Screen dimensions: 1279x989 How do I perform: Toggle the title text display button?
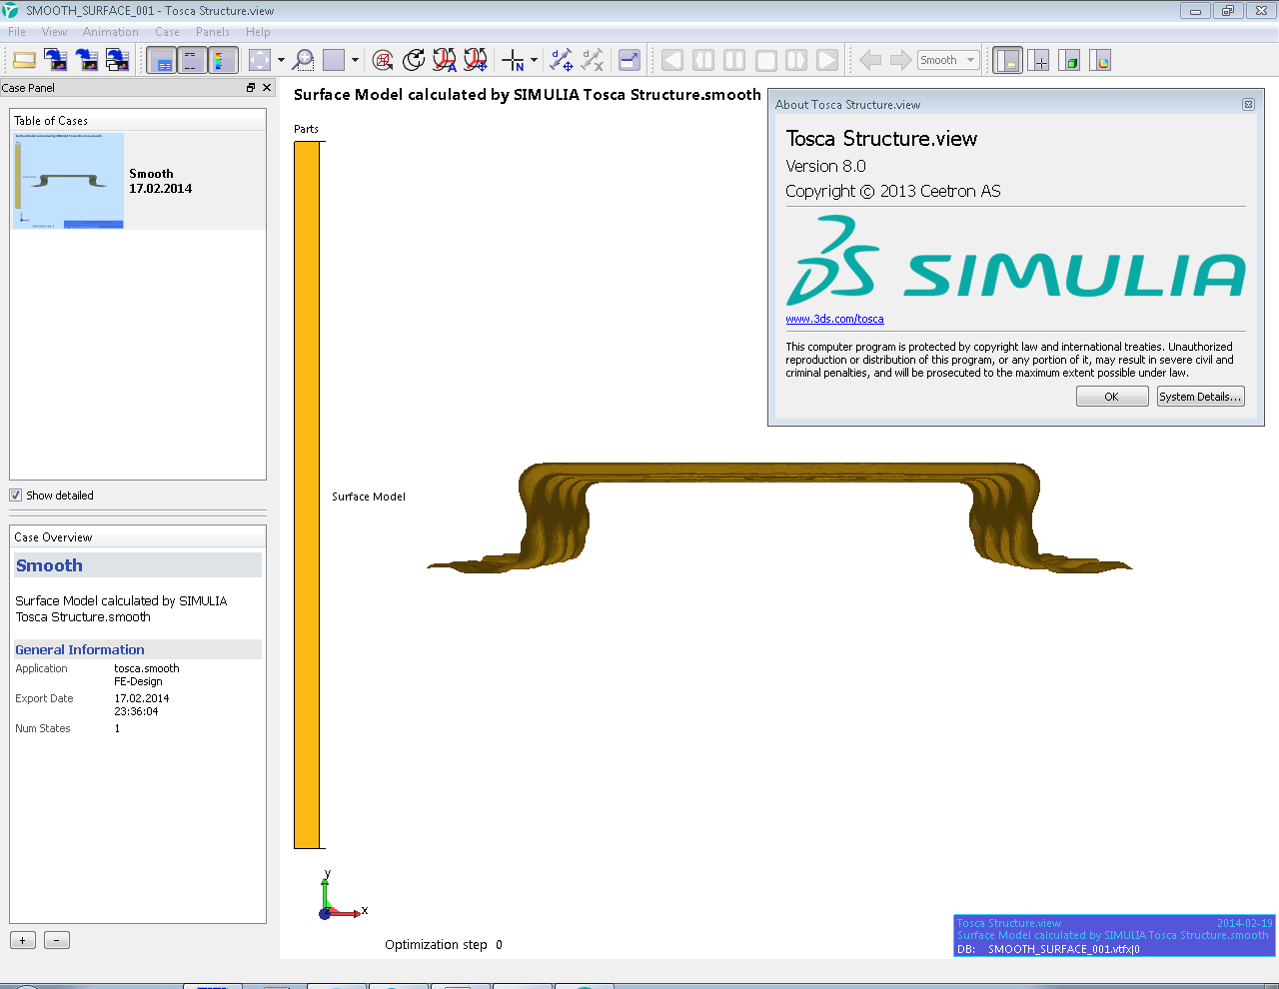coord(192,60)
